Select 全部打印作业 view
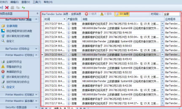The image size is (182, 109). (x=14, y=62)
